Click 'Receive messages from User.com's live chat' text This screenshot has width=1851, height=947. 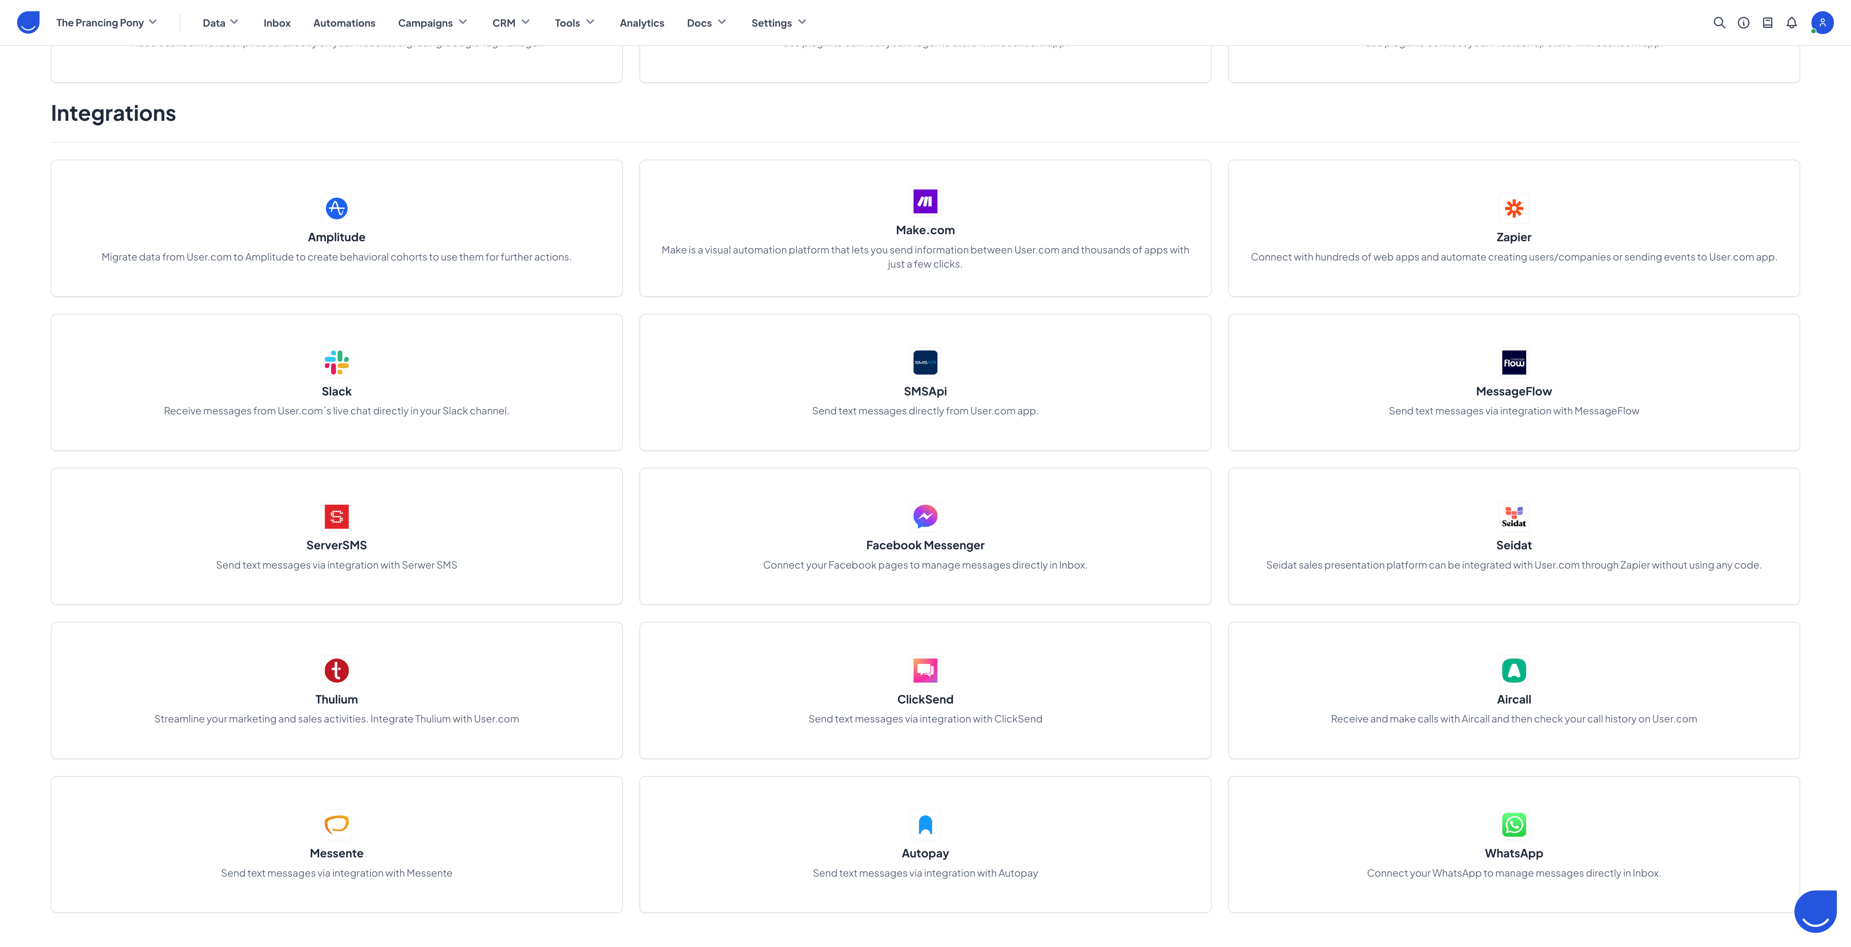[x=336, y=411]
